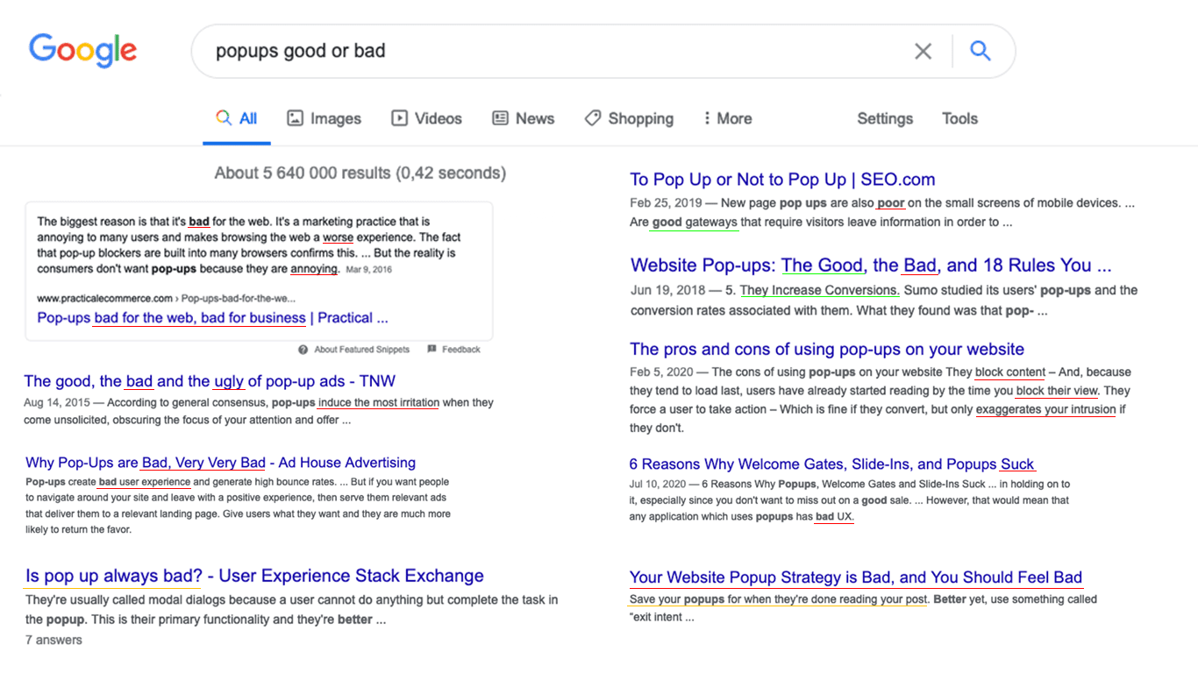This screenshot has height=673, width=1198.
Task: Click the 7 answers text
Action: point(53,641)
